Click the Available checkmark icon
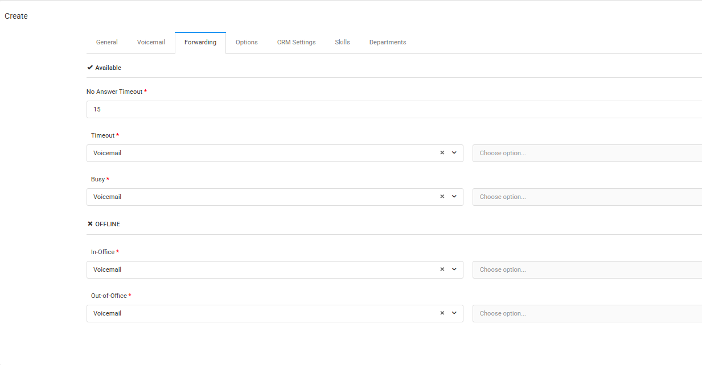Screen dimensions: 702x365 [90, 68]
